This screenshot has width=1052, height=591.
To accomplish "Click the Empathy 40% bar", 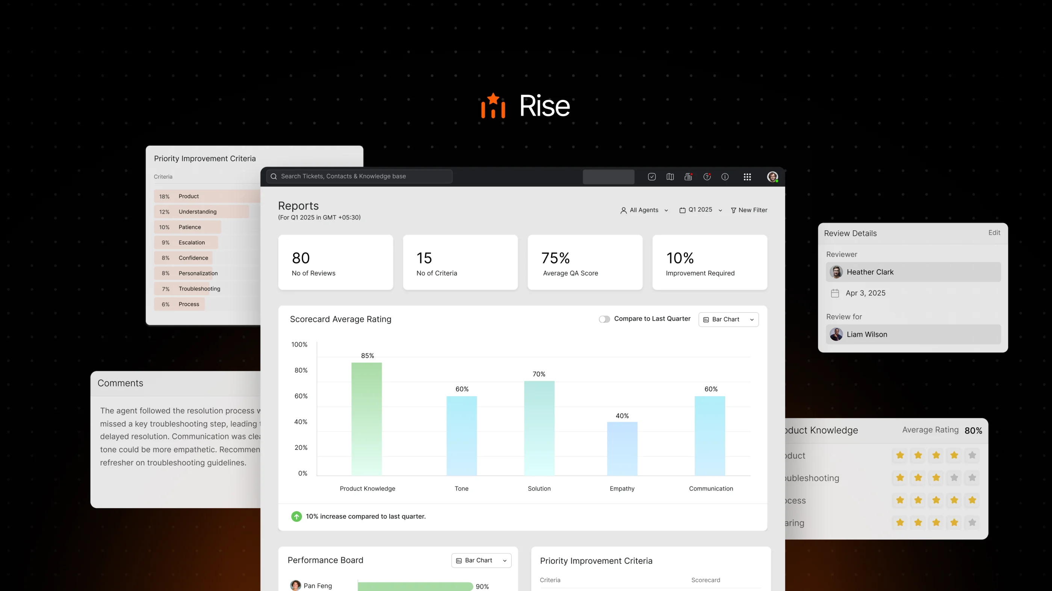I will click(x=623, y=449).
